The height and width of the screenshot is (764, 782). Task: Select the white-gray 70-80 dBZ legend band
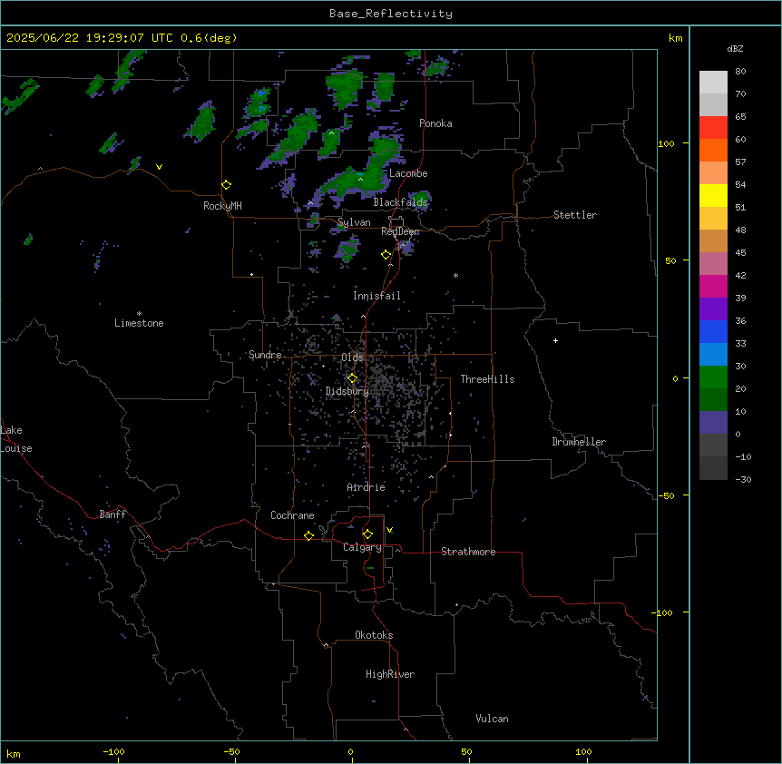713,83
